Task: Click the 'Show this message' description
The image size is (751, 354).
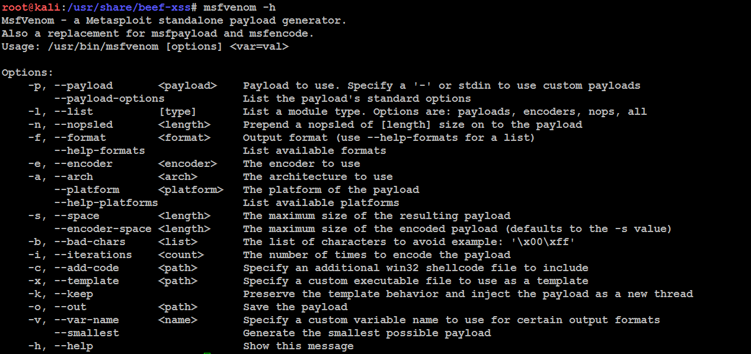Action: (298, 346)
